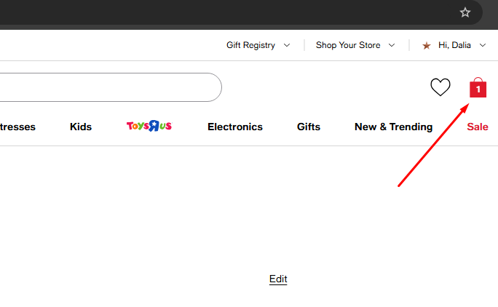
Task: Bookmark this page with the star icon
Action: (x=465, y=12)
